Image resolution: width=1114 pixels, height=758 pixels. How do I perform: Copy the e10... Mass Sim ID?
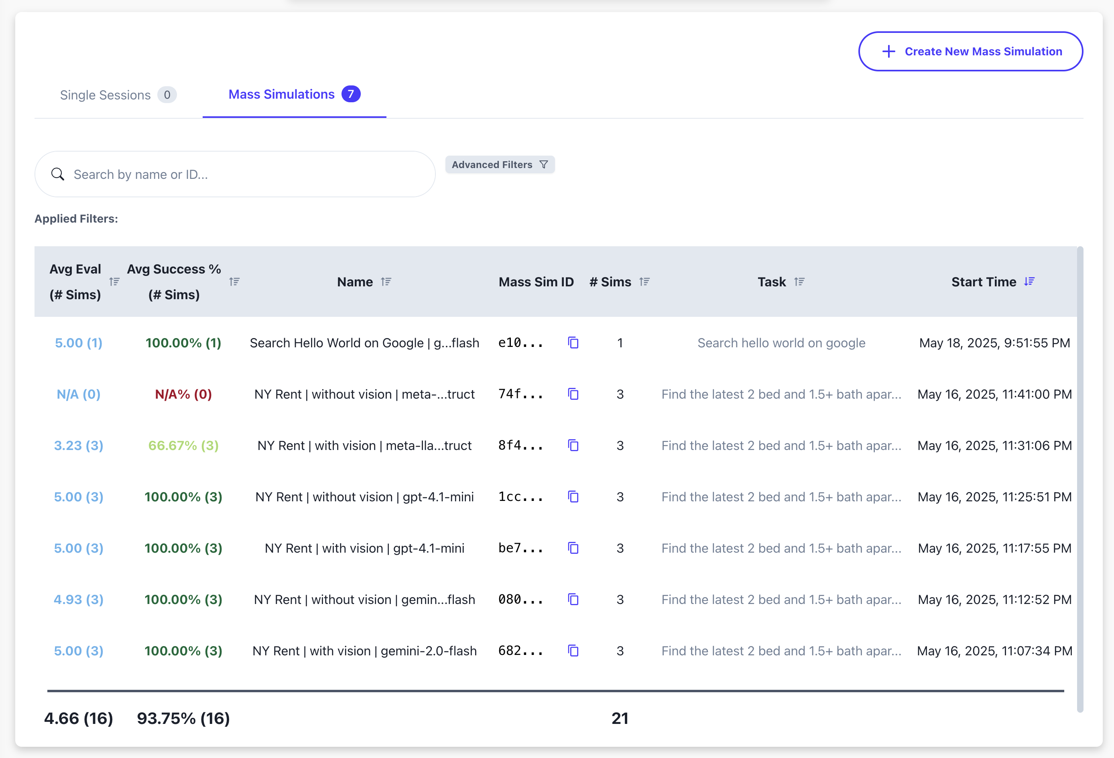[x=573, y=343]
